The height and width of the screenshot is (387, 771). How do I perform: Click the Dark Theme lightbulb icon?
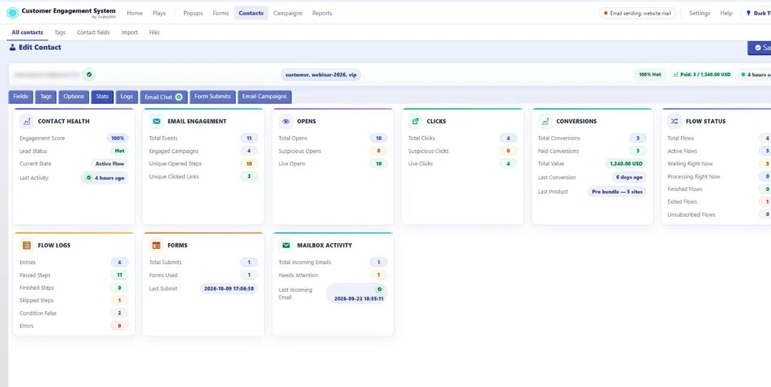(x=748, y=13)
